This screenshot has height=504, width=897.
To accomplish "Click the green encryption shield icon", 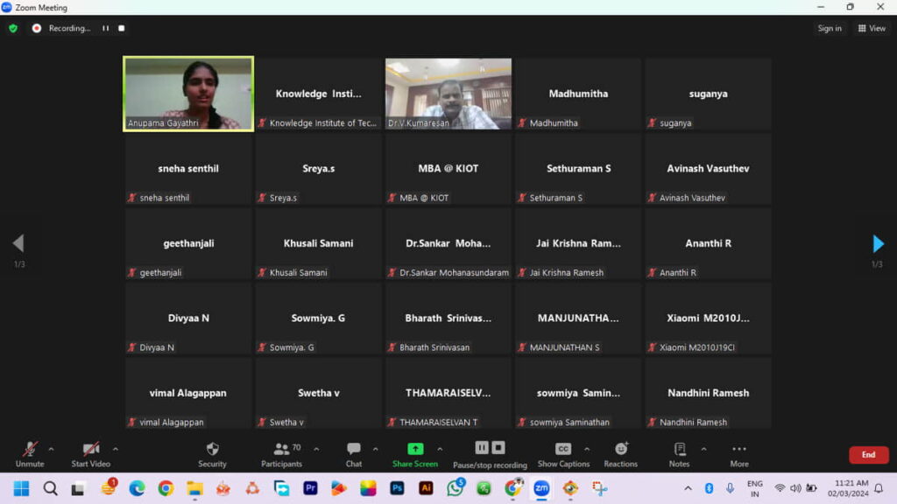I will 13,28.
